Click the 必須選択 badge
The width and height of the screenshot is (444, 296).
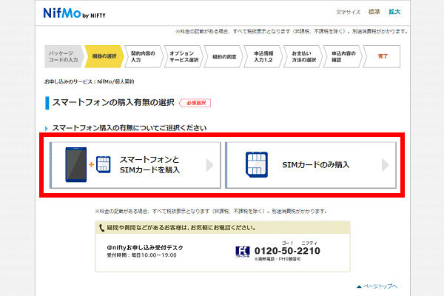point(195,103)
